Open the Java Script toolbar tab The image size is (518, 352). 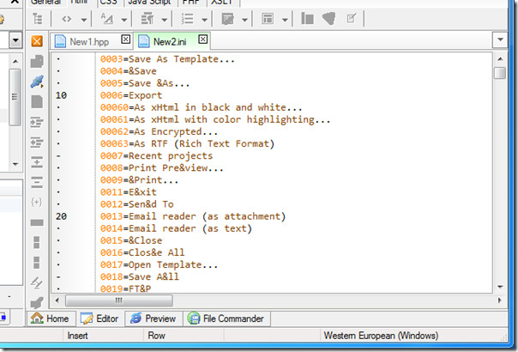coord(149,3)
